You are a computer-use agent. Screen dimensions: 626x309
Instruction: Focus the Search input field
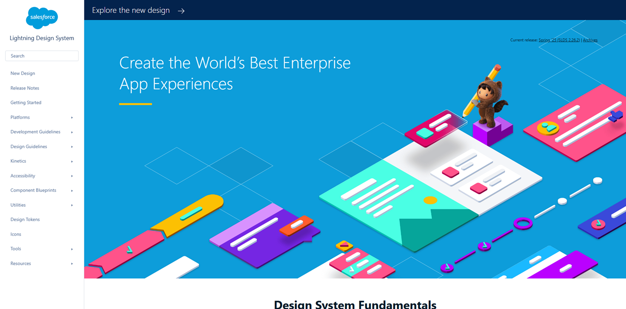coord(42,56)
